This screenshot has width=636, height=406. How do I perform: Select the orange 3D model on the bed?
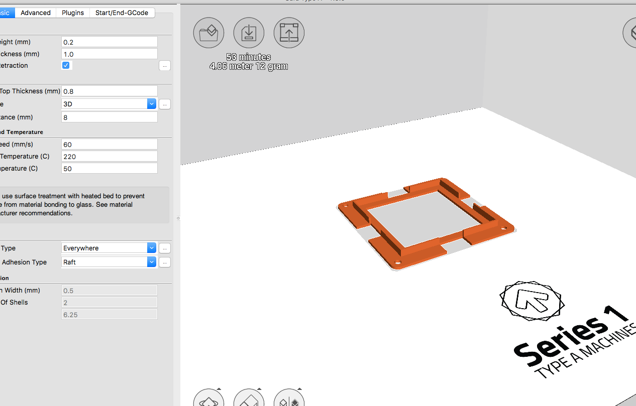(427, 223)
